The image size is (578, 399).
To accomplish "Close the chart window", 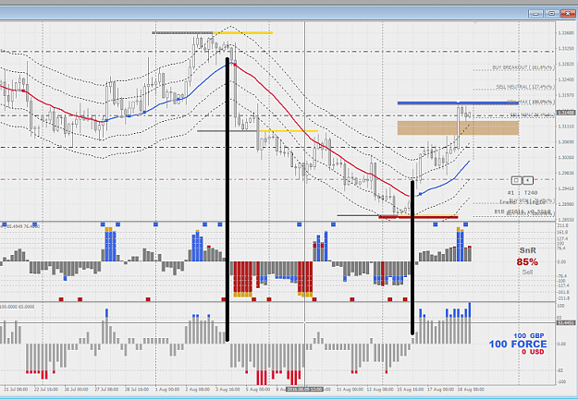I will tap(568, 14).
